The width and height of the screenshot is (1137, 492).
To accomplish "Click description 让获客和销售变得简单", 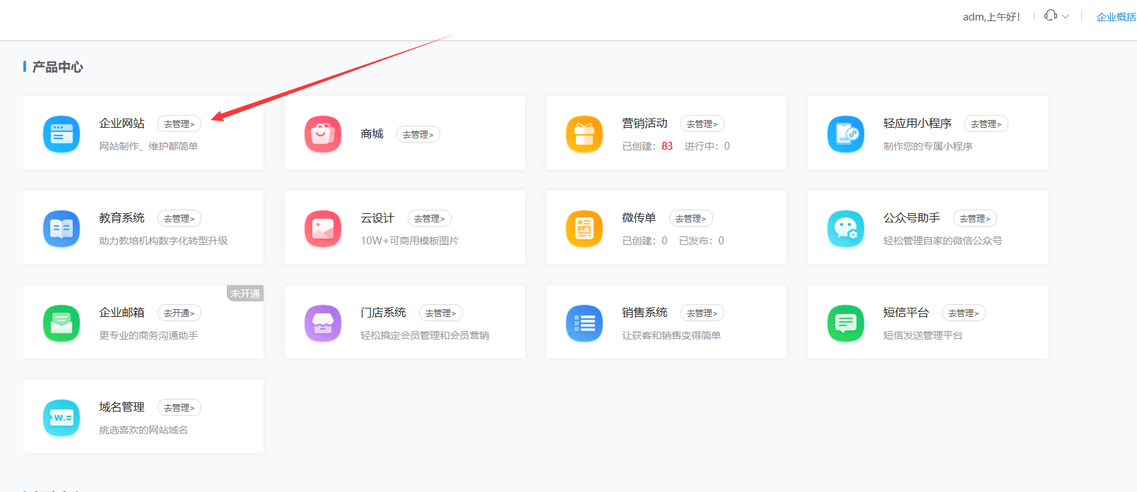I will pos(671,335).
